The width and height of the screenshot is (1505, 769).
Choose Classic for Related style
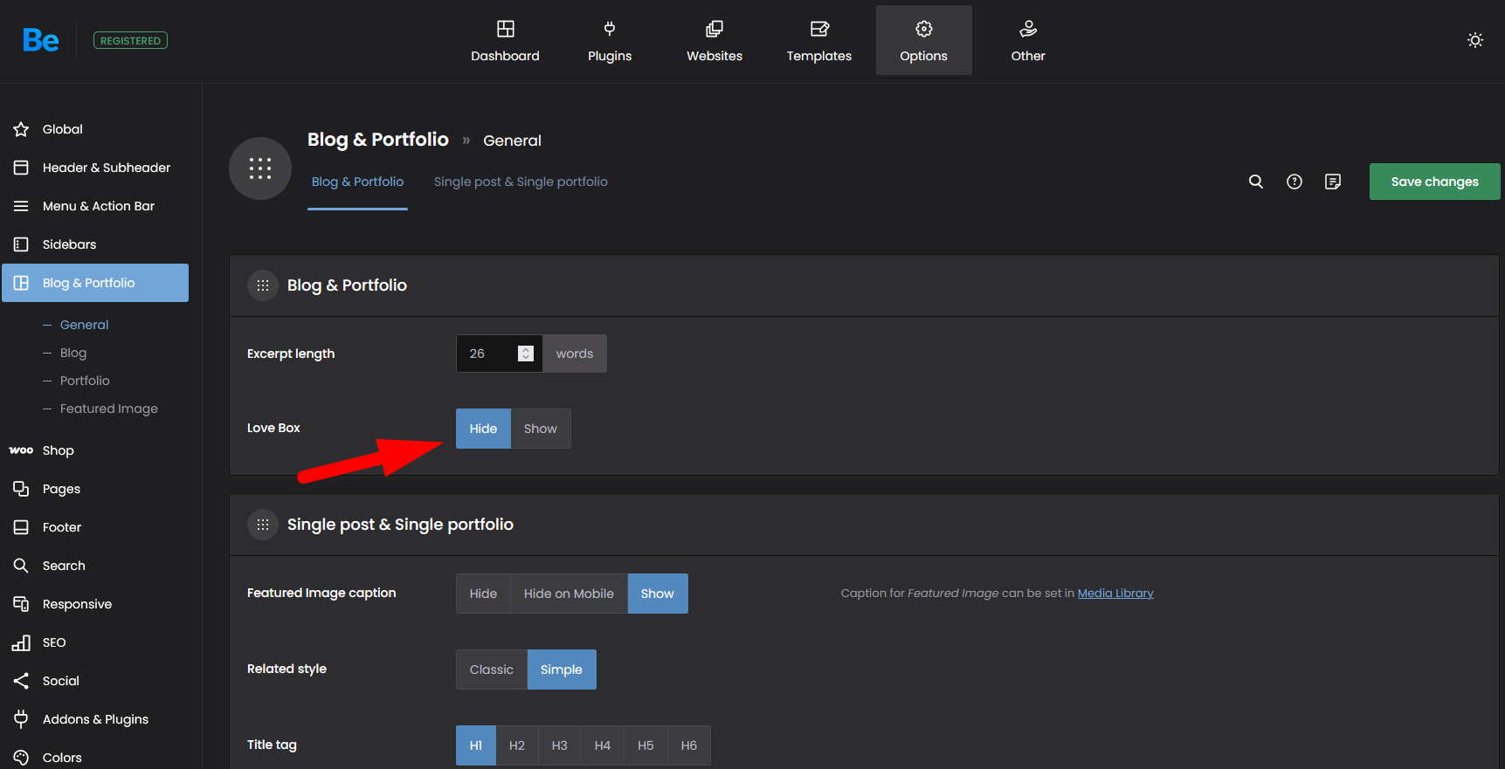pos(491,669)
